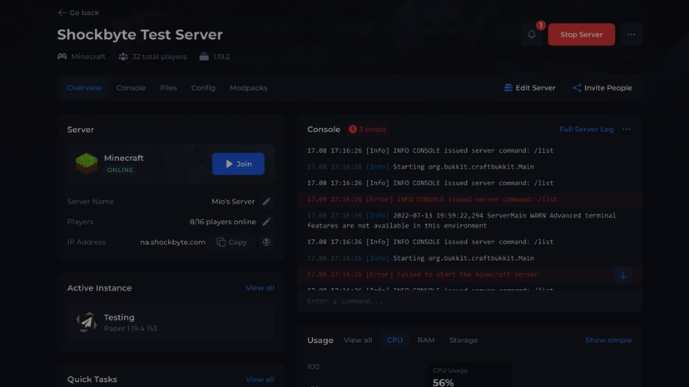
Task: Copy the IP address
Action: click(x=232, y=242)
